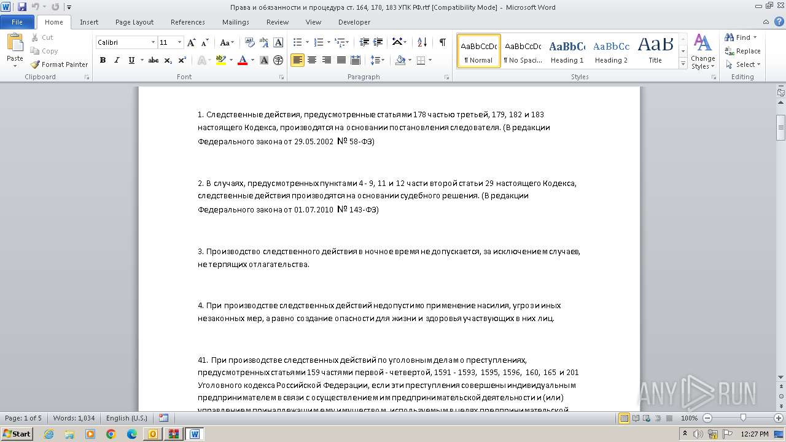Image resolution: width=786 pixels, height=442 pixels.
Task: Activate the Format Painter tool
Action: (60, 64)
